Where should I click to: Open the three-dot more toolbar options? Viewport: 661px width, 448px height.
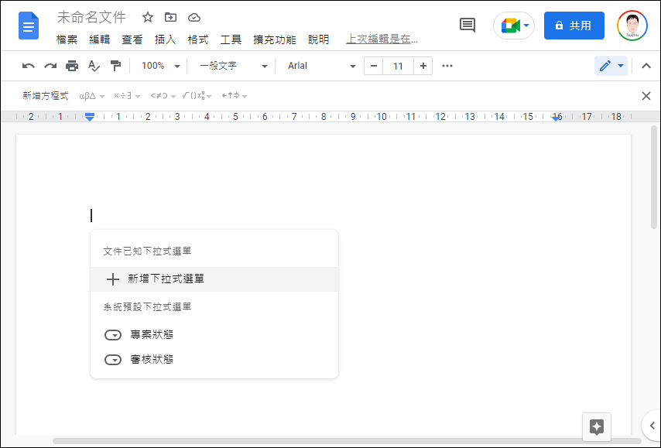pyautogui.click(x=447, y=66)
